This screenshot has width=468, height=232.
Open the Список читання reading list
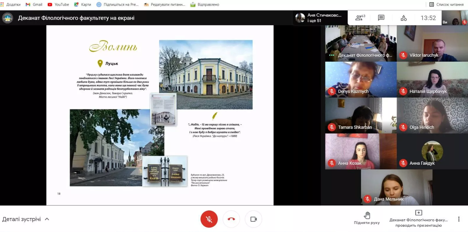(446, 4)
